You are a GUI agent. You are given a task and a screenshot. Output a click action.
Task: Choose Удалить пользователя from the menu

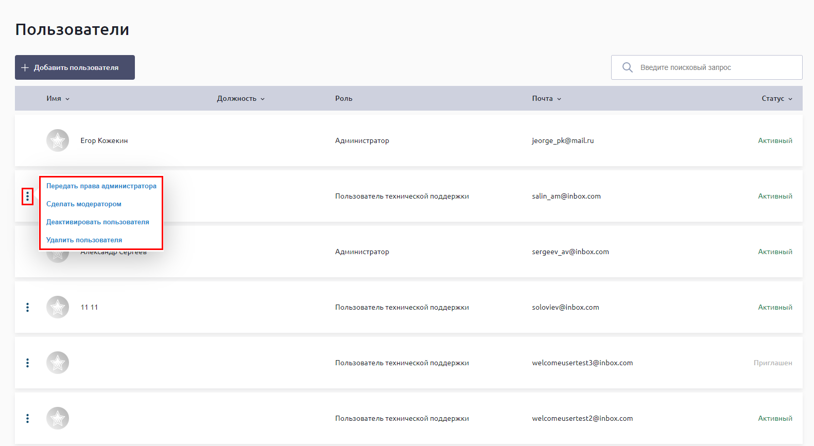click(x=84, y=240)
